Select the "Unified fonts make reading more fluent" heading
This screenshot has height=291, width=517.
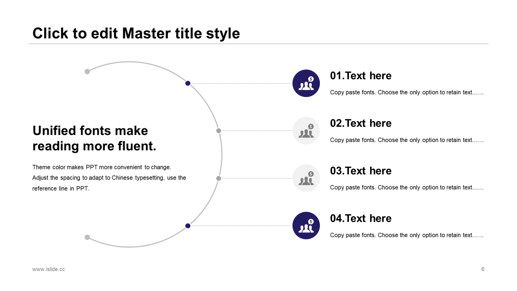[94, 138]
